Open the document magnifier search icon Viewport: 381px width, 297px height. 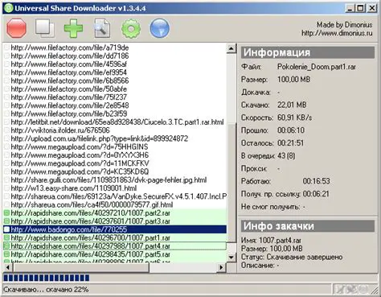pyautogui.click(x=102, y=28)
